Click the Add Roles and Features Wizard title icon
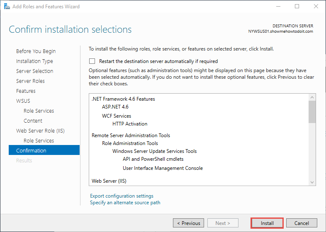This screenshot has height=232, width=326. 7,7
